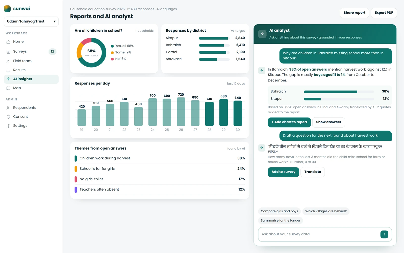This screenshot has width=404, height=253.
Task: Click the Export PDF button
Action: [x=384, y=13]
